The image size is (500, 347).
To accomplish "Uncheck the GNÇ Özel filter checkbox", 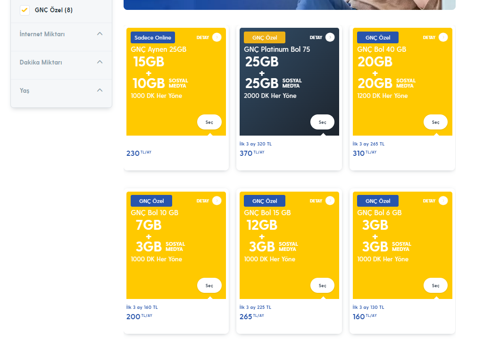I will point(25,10).
